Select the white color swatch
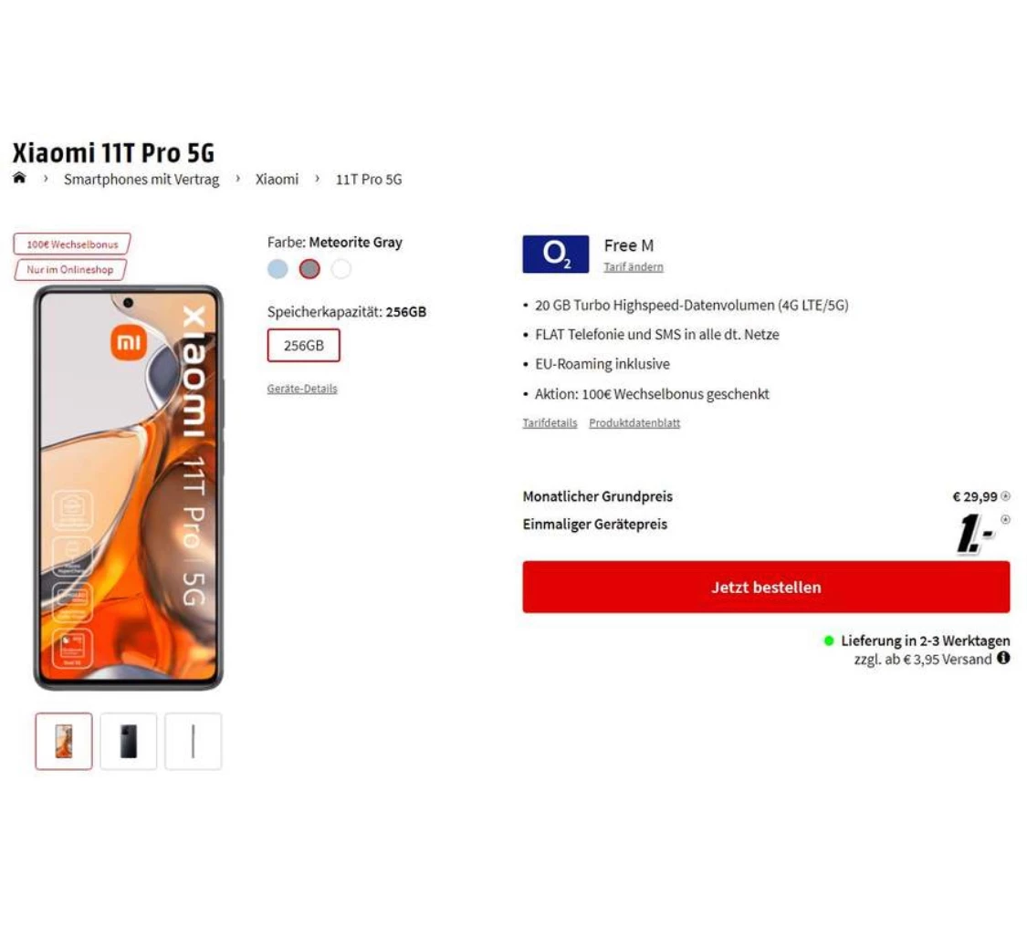 [x=341, y=269]
